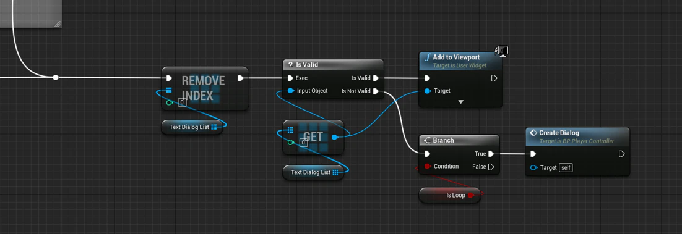Click the Create Dialog Target pin
The width and height of the screenshot is (682, 234).
click(x=533, y=167)
